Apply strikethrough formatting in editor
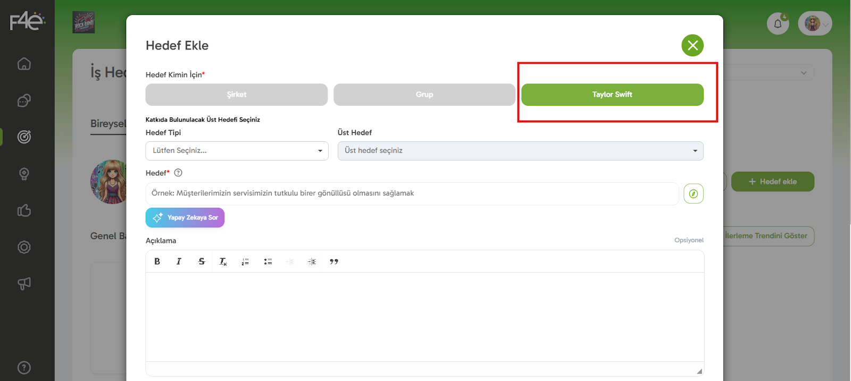This screenshot has height=381, width=851. (202, 261)
